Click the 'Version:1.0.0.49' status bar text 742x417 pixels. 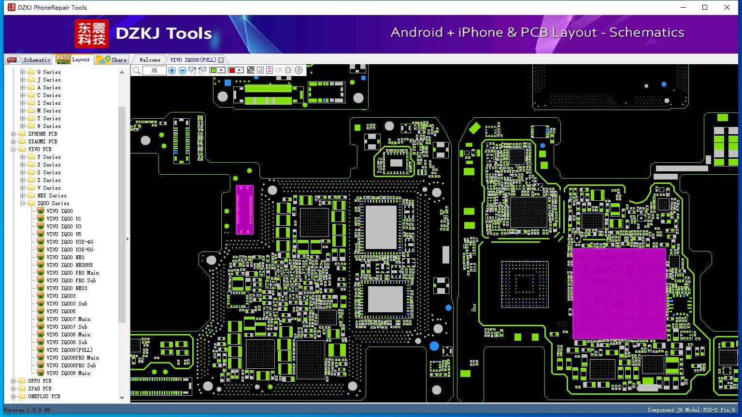27,410
